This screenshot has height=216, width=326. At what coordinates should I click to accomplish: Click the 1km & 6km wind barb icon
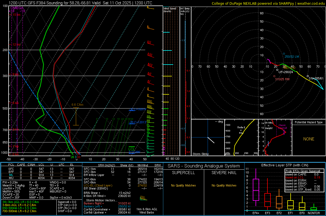[x=143, y=198]
